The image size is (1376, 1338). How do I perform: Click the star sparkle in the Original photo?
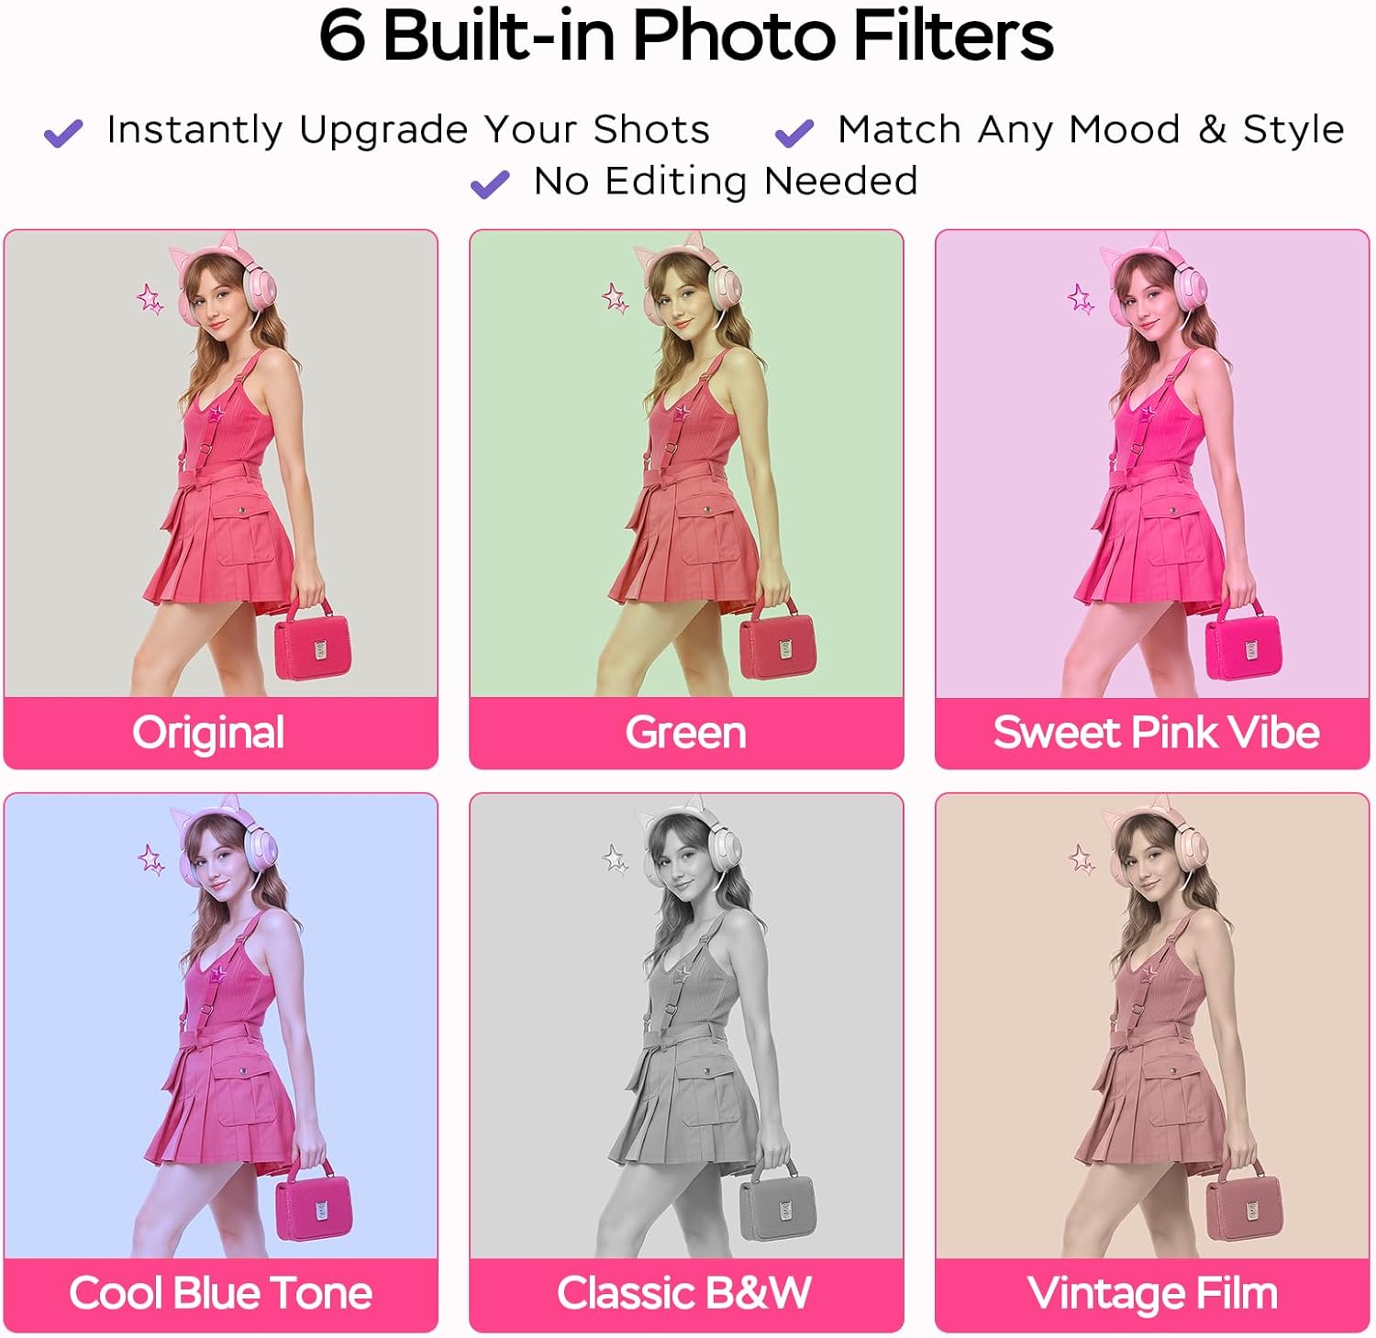tap(150, 300)
